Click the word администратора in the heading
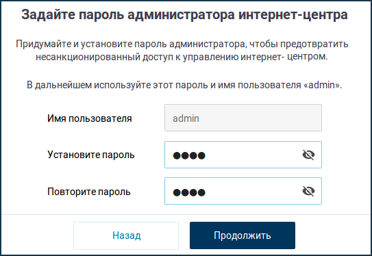Screen dimensions: 372x256 181,14
